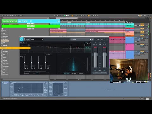The height and width of the screenshot is (114, 152).
Task: Click the Bands button in the Imager
Action: [x=48, y=54]
